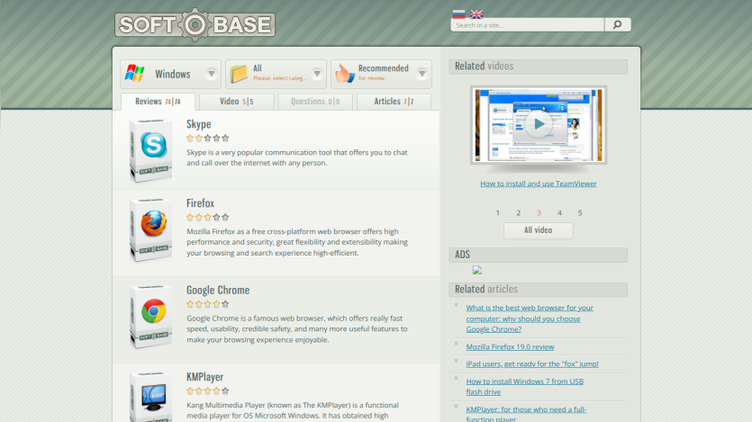
Task: Go to related video page 2
Action: (x=518, y=213)
